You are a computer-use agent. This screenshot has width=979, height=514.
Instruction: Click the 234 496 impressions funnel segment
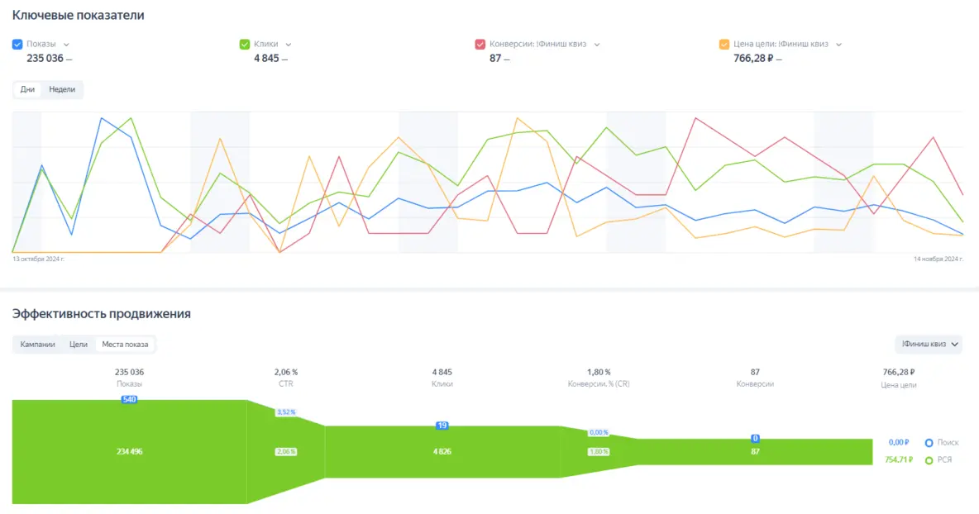[x=129, y=452]
